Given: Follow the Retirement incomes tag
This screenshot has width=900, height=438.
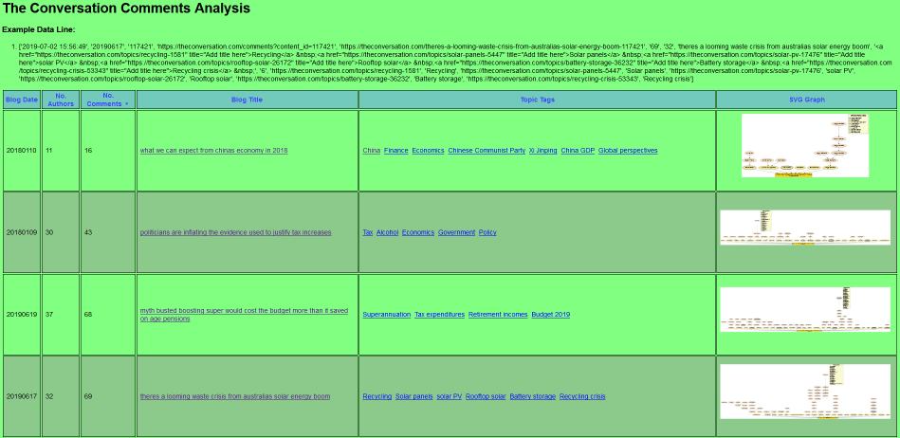Looking at the screenshot, I should click(498, 315).
